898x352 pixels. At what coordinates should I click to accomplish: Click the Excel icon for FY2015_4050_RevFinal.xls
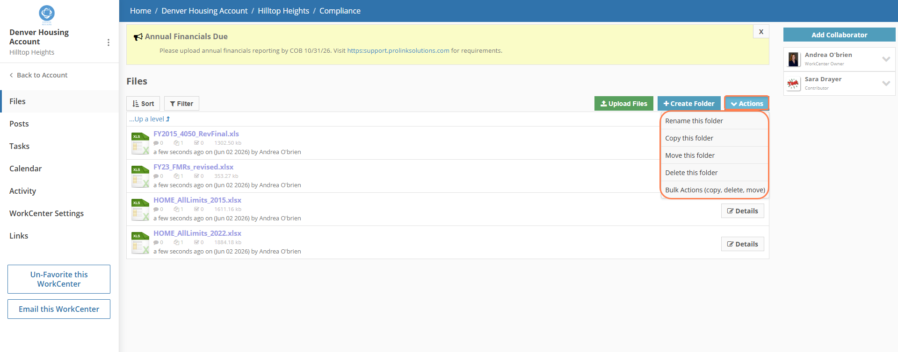140,143
